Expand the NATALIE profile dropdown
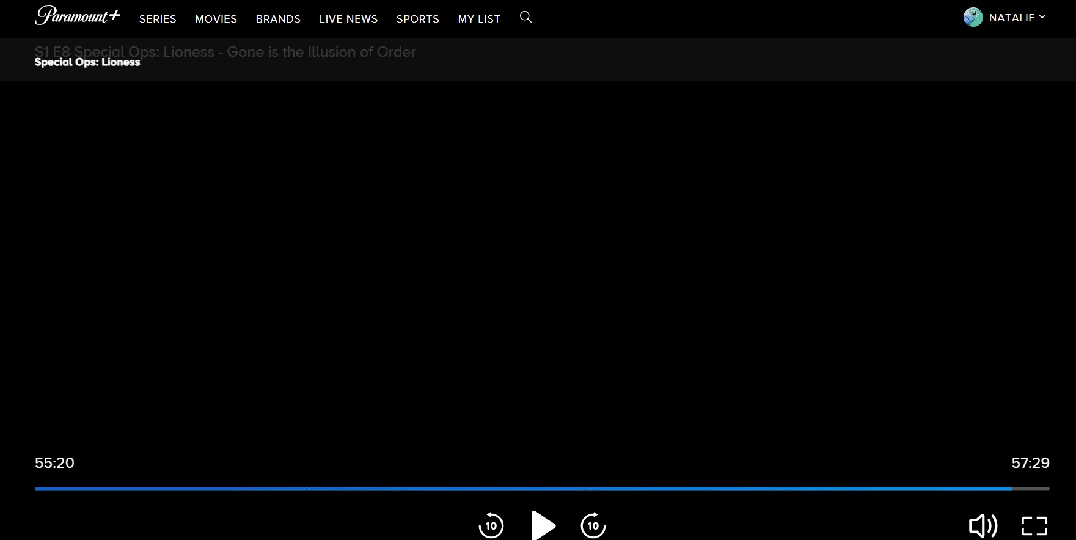This screenshot has height=540, width=1076. pyautogui.click(x=1017, y=18)
